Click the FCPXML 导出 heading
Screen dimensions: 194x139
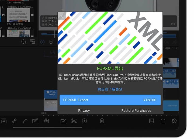[110, 68]
